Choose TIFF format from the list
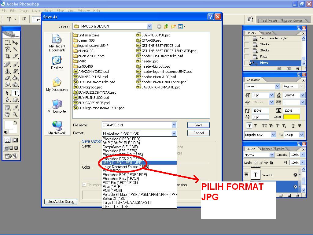313x235 pixels. coord(139,207)
